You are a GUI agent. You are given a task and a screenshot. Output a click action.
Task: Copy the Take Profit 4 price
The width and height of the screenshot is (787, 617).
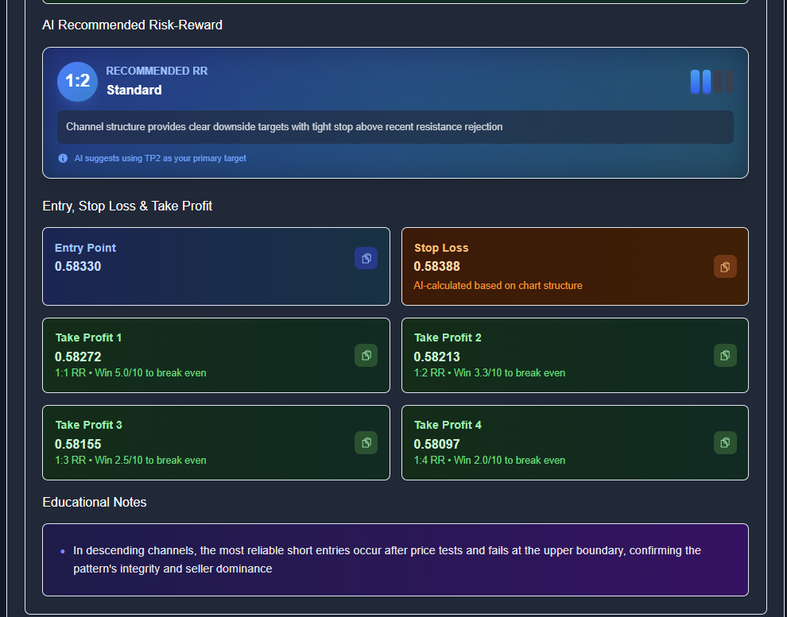pos(725,442)
